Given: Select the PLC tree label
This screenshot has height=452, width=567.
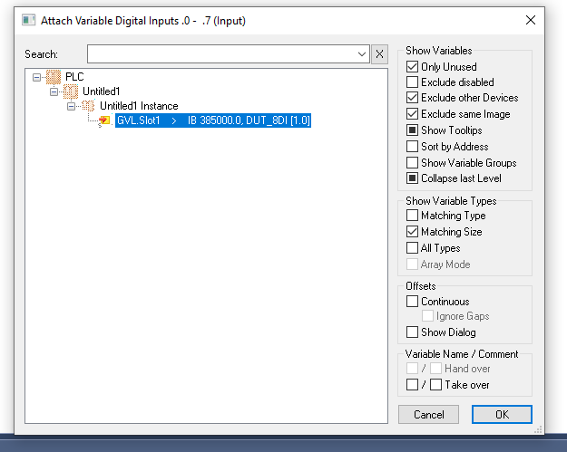Looking at the screenshot, I should point(74,77).
